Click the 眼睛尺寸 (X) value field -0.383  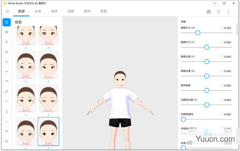(226, 28)
